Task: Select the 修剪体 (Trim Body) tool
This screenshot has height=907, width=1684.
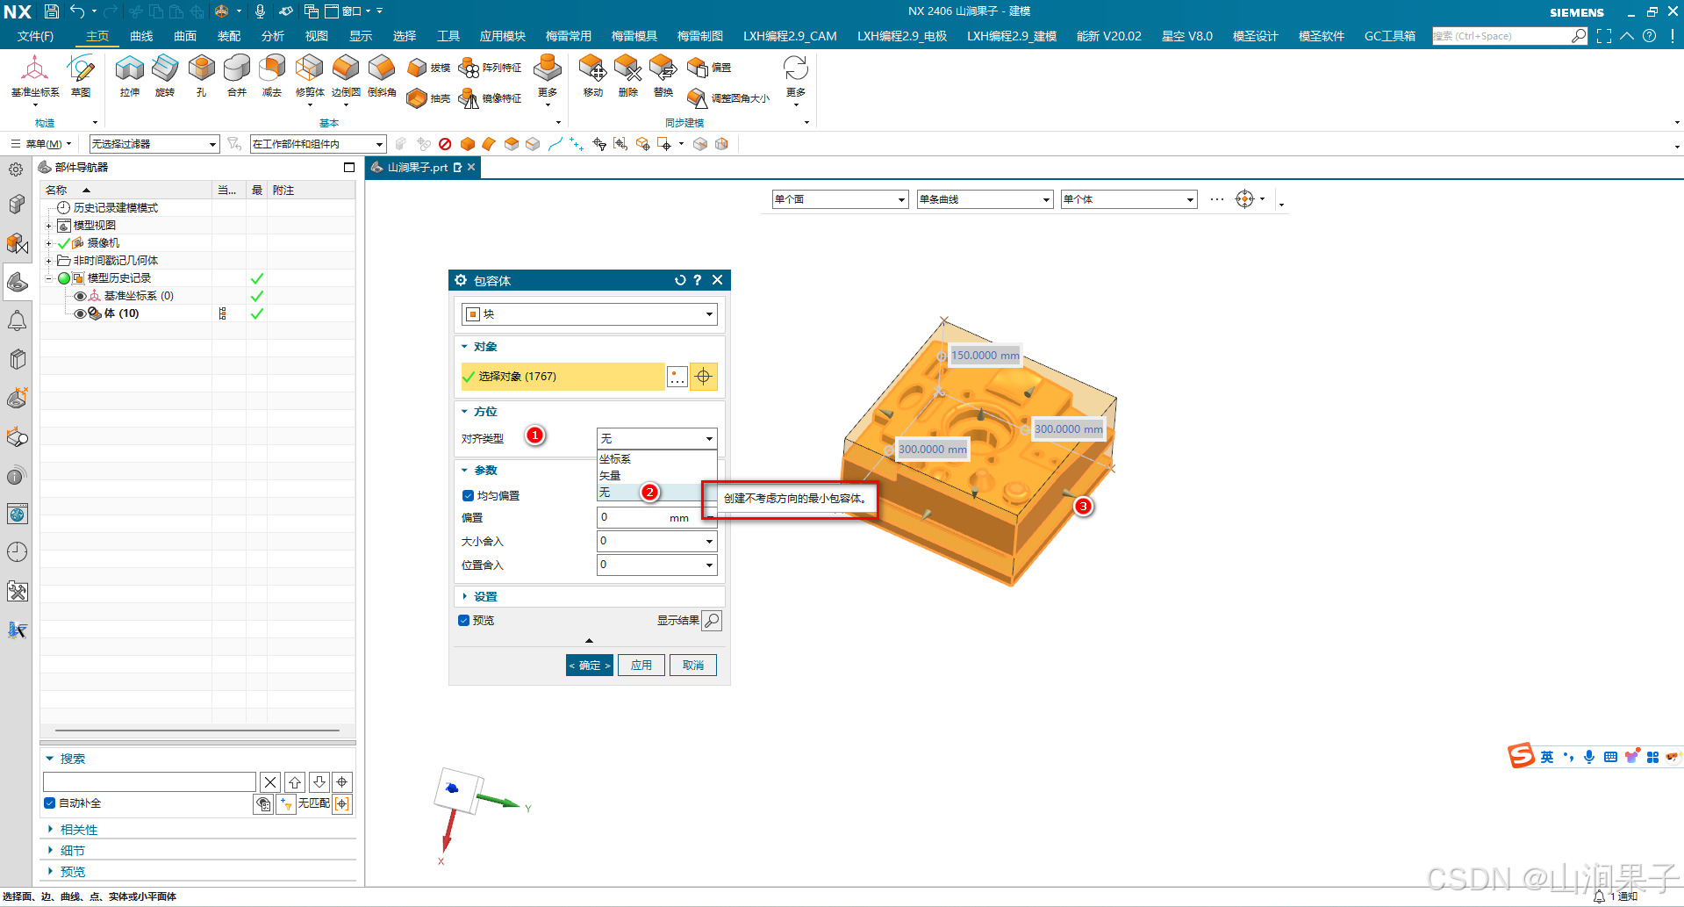Action: click(310, 76)
